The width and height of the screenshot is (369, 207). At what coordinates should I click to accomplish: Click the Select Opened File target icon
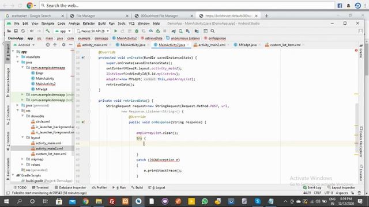click(48, 45)
